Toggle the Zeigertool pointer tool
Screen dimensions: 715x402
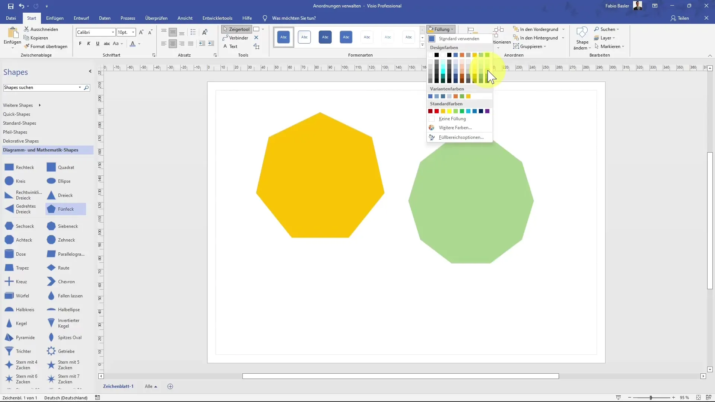[236, 29]
